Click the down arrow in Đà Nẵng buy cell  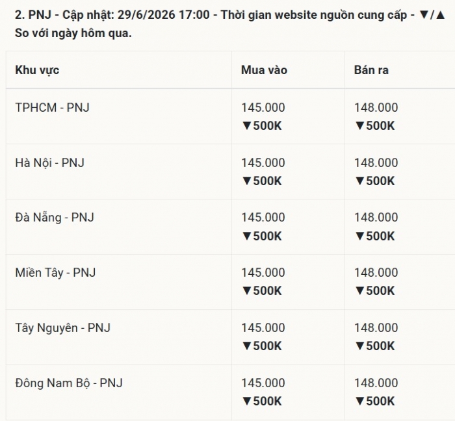click(x=247, y=236)
